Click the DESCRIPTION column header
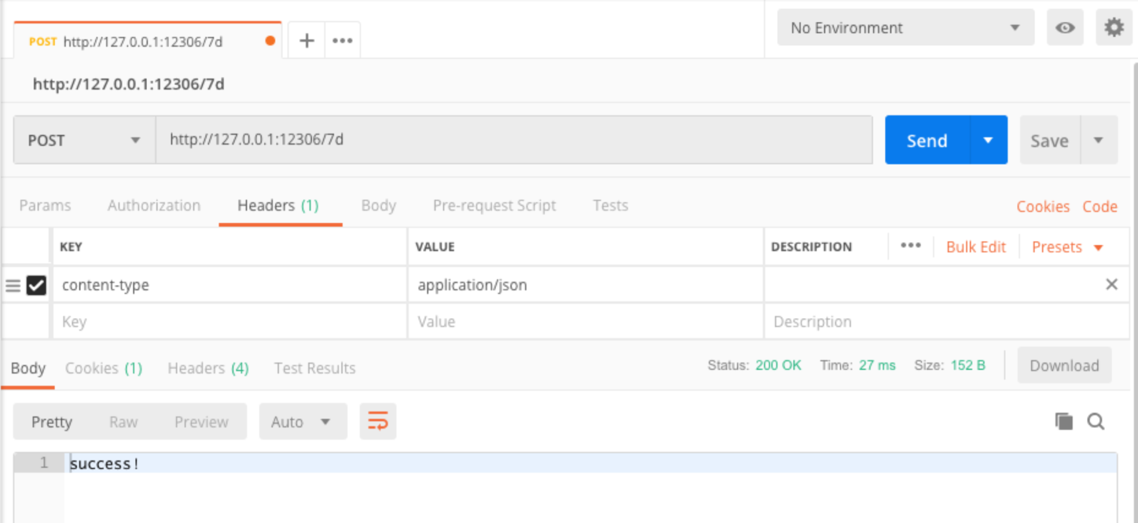 pyautogui.click(x=811, y=246)
